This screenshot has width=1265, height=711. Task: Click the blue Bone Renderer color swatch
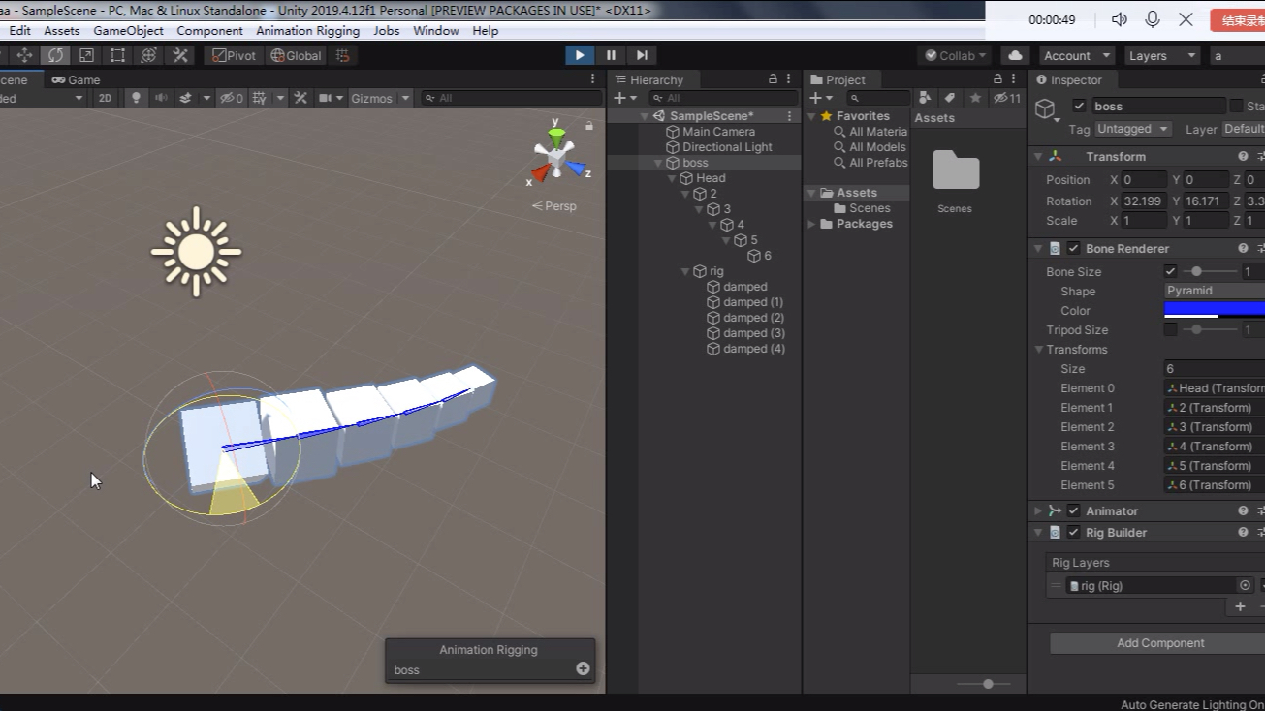(1213, 310)
